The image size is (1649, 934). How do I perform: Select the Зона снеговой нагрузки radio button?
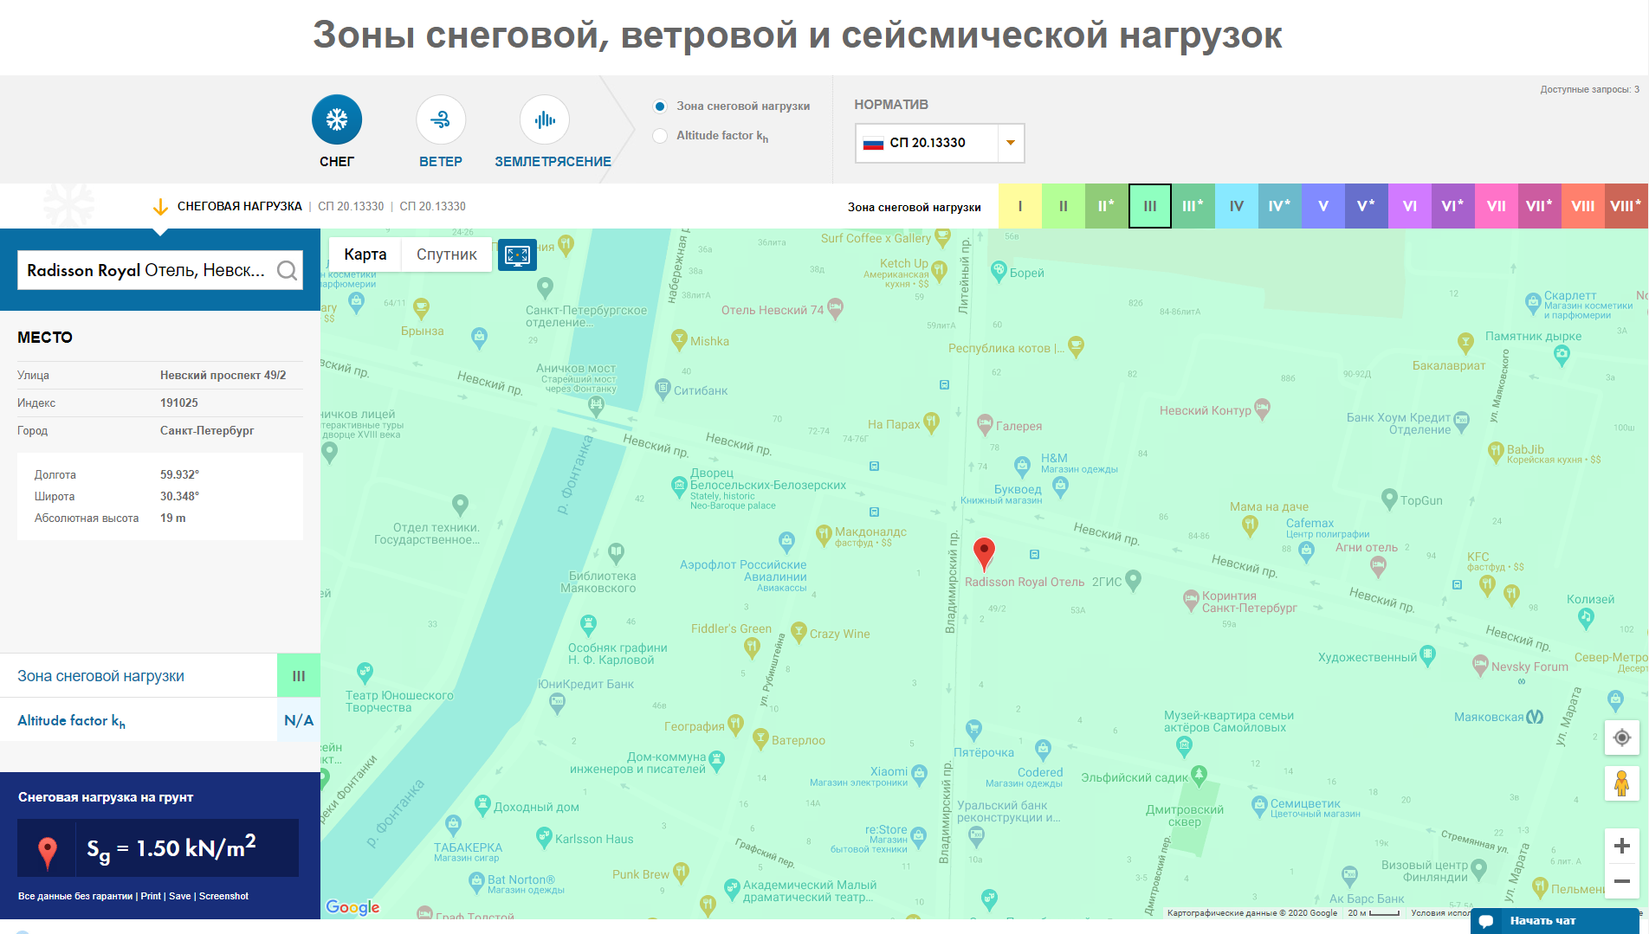660,106
